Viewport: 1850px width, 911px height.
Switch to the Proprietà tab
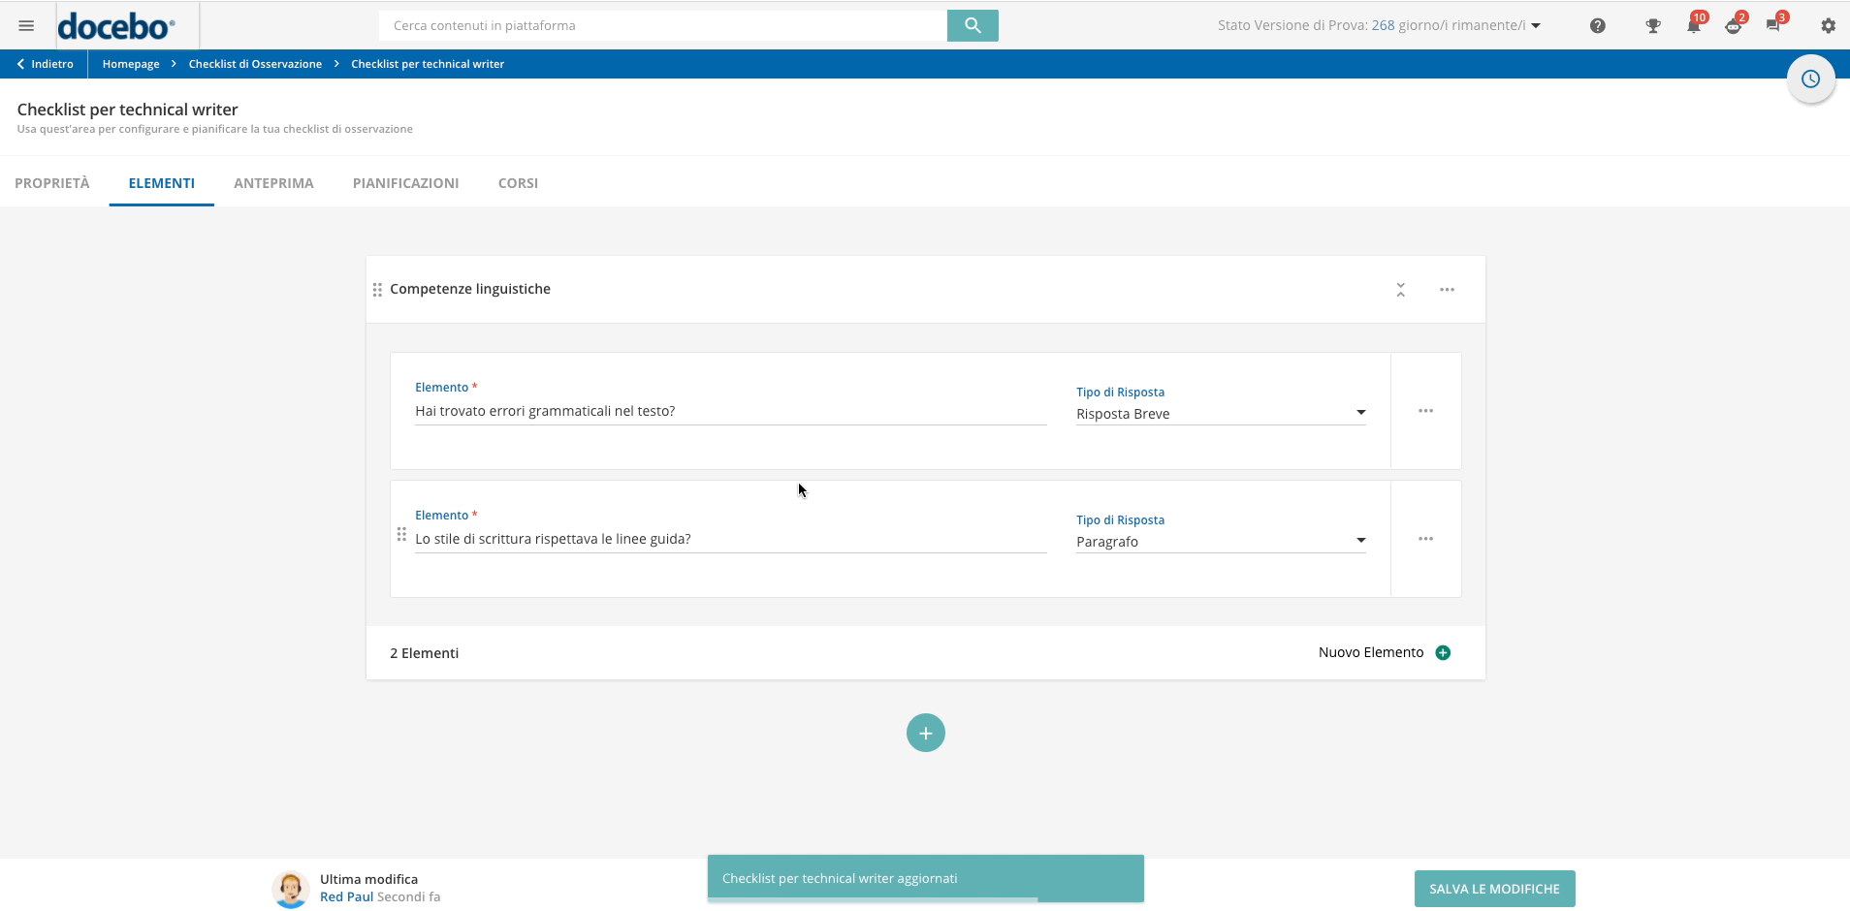click(52, 183)
